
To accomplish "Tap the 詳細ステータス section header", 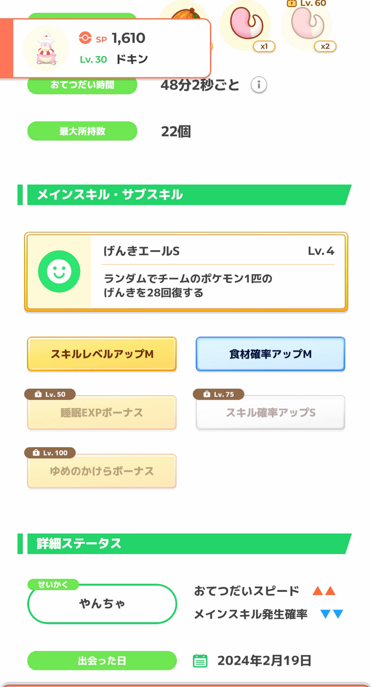I will pyautogui.click(x=184, y=543).
